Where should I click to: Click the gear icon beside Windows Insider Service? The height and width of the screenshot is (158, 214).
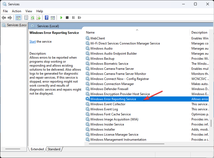(x=87, y=124)
